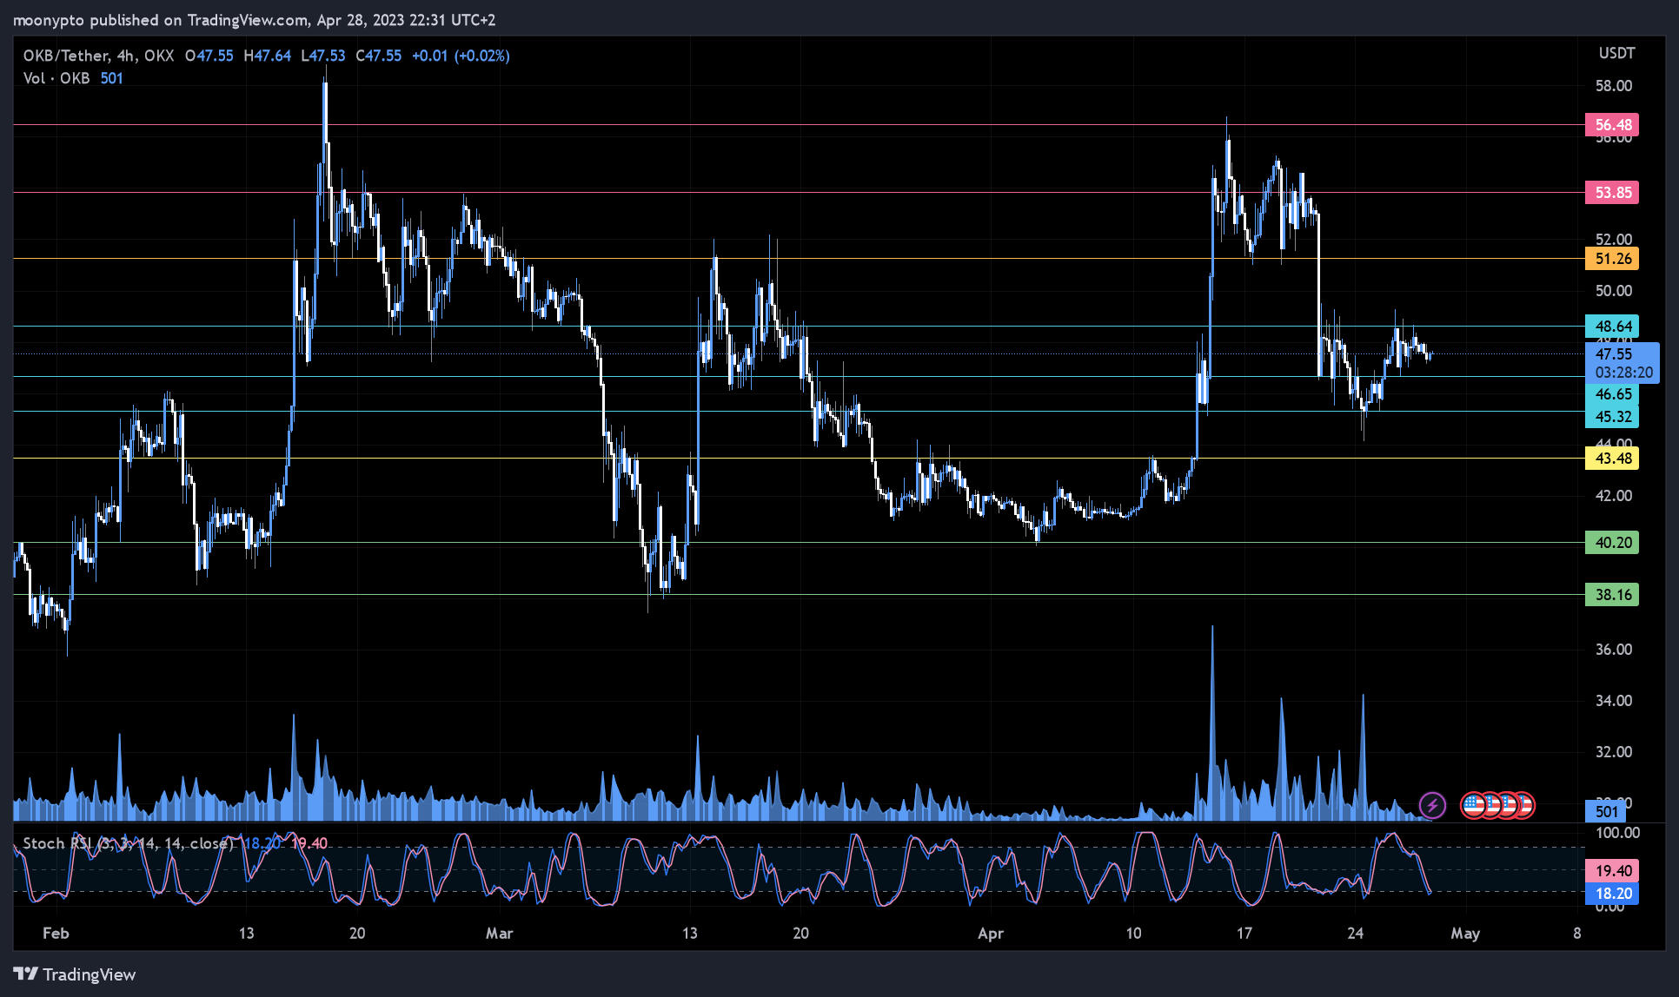Image resolution: width=1679 pixels, height=997 pixels.
Task: Click the current price 47.55 label
Action: 1614,354
